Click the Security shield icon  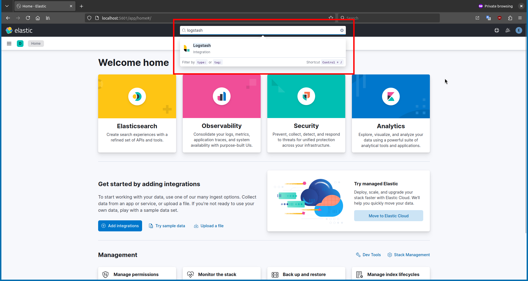[x=306, y=96]
